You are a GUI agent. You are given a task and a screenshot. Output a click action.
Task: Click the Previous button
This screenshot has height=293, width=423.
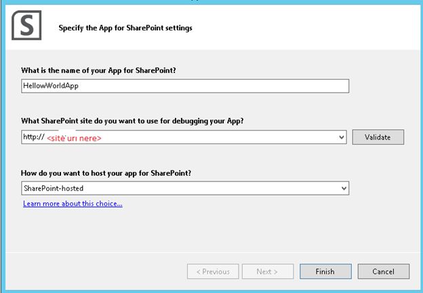click(212, 271)
